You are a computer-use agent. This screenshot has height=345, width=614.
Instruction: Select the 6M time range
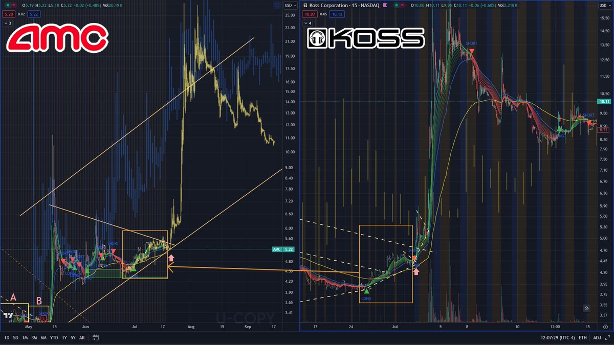tap(42, 338)
